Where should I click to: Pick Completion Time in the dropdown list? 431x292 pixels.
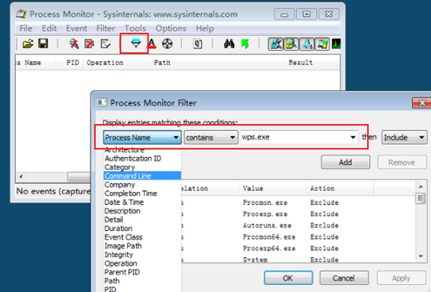[x=142, y=194]
